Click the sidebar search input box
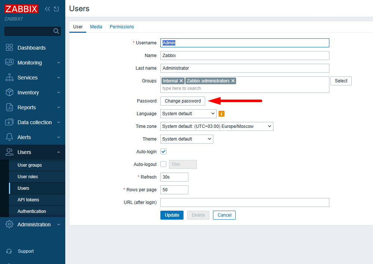Image resolution: width=373 pixels, height=264 pixels. [32, 31]
